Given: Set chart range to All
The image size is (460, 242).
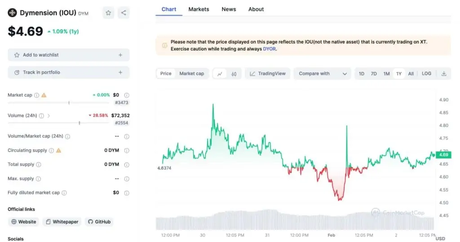Looking at the screenshot, I should [x=411, y=74].
